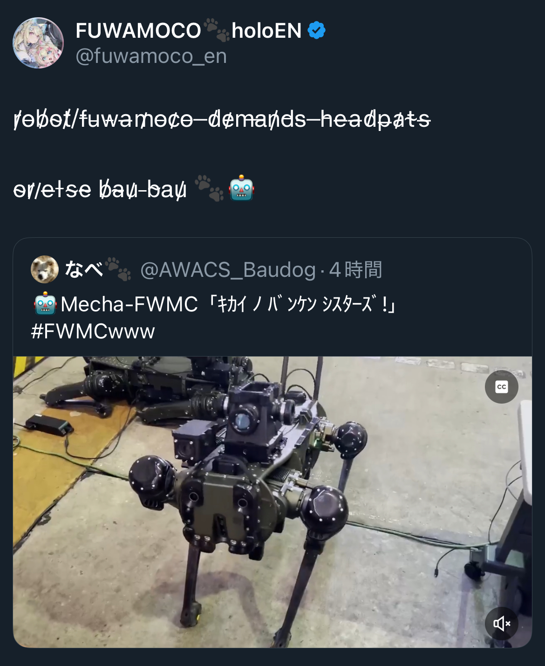Image resolution: width=545 pixels, height=666 pixels.
Task: Open the @fuwamoco_en handle
Action: pos(151,56)
